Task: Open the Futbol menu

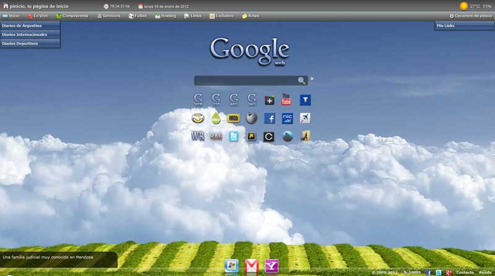Action: (140, 15)
